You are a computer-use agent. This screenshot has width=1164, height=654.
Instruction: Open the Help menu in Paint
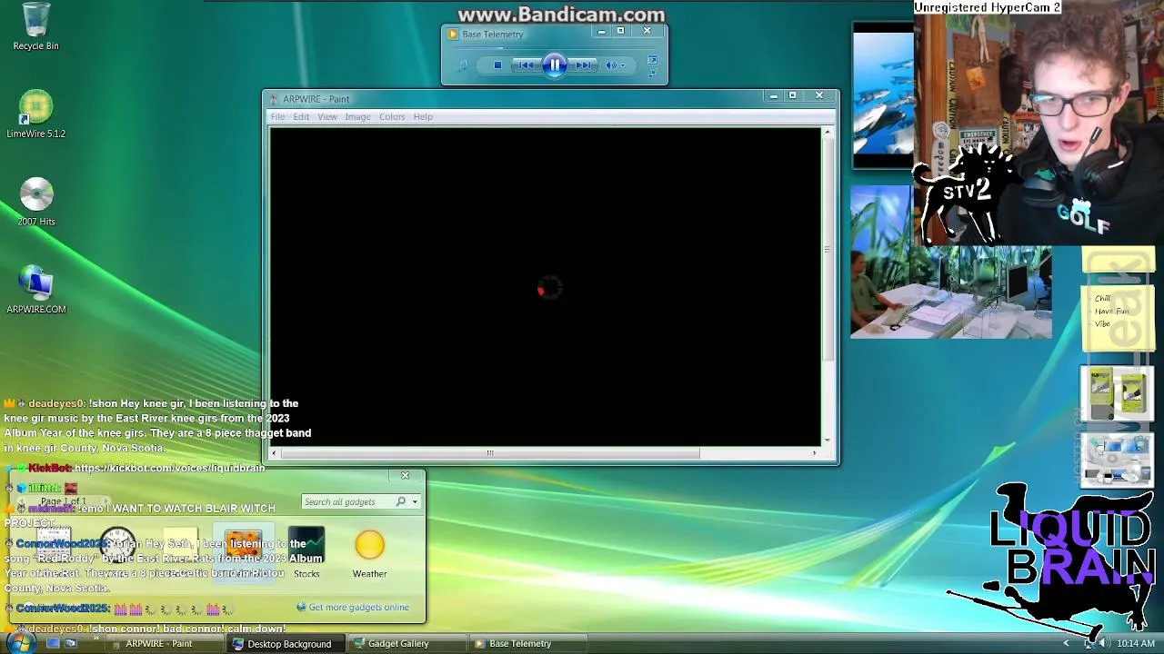[423, 116]
